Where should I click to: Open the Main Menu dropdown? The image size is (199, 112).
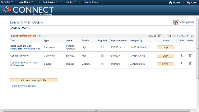[26, 2]
